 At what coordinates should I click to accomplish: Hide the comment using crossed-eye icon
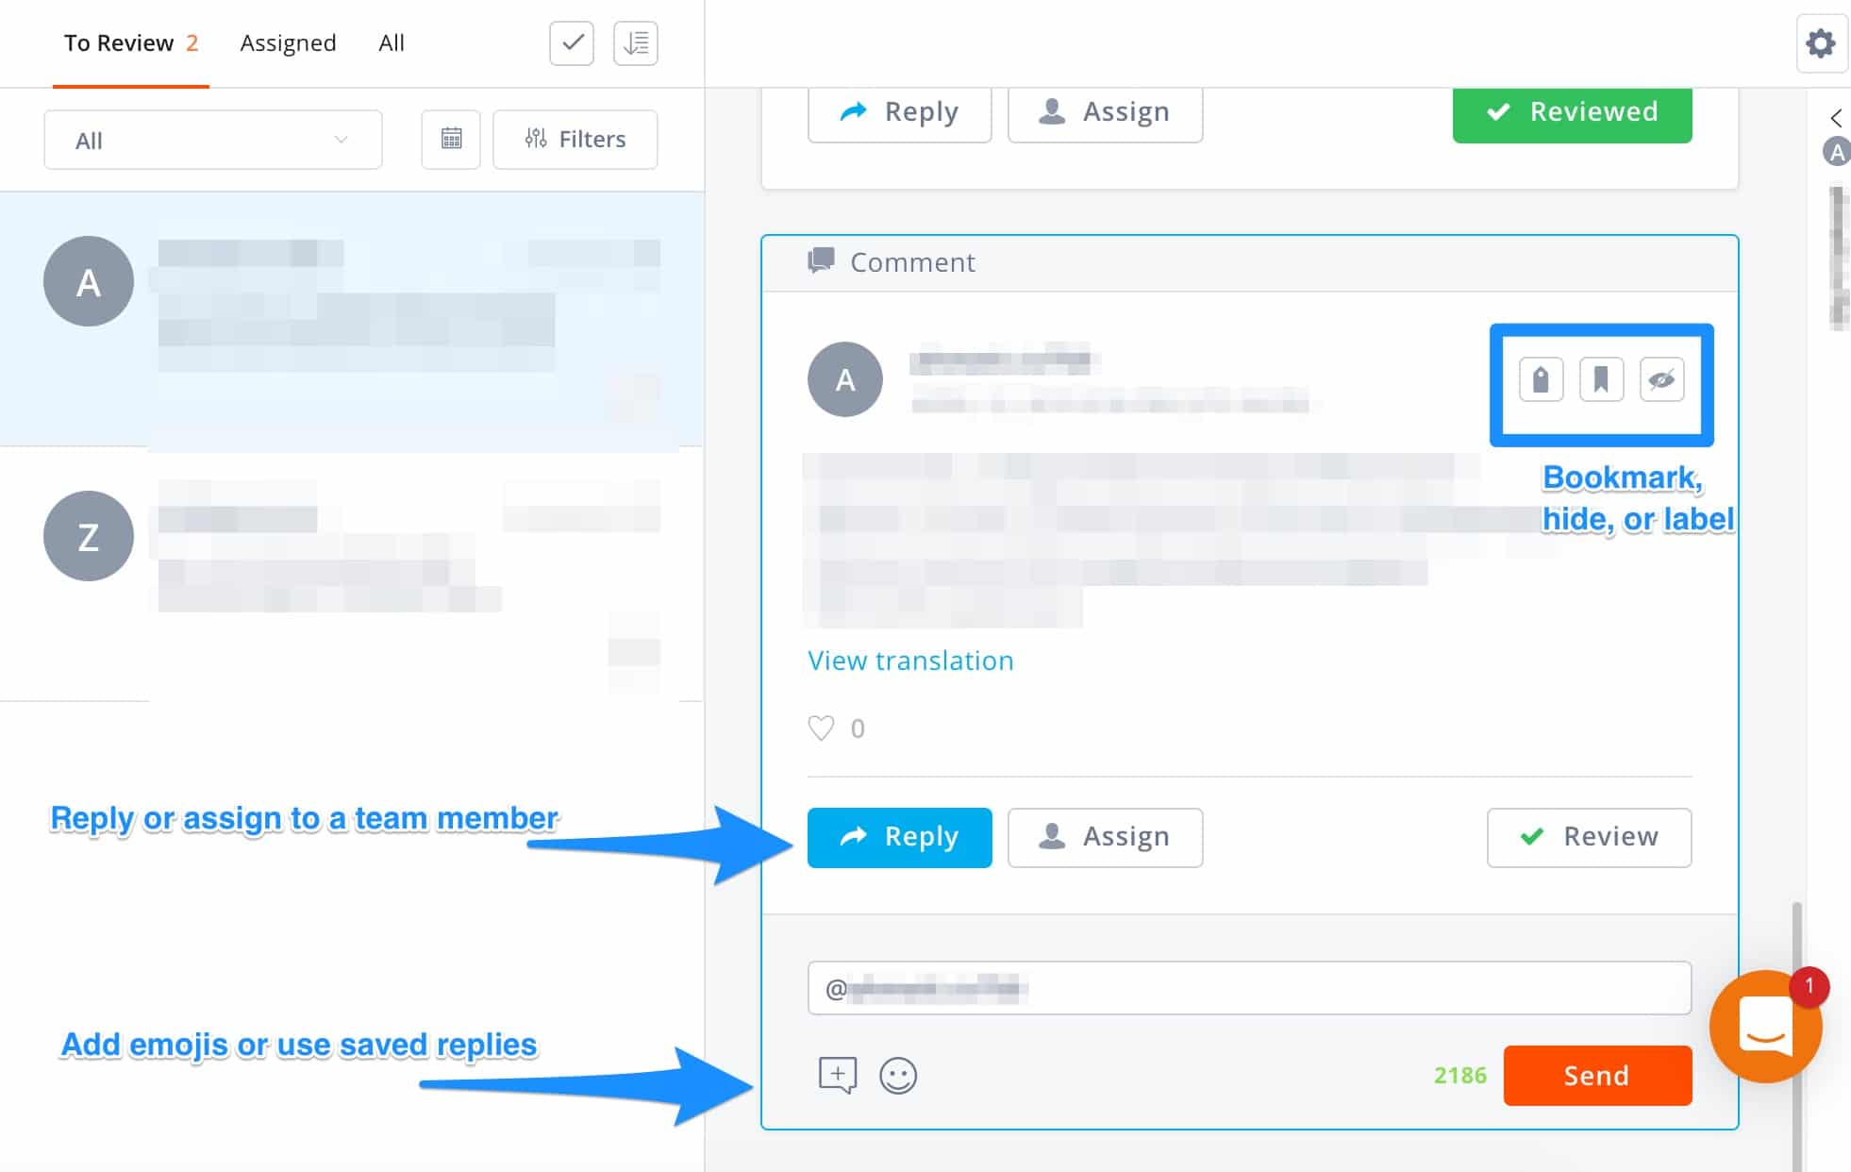[x=1661, y=380]
